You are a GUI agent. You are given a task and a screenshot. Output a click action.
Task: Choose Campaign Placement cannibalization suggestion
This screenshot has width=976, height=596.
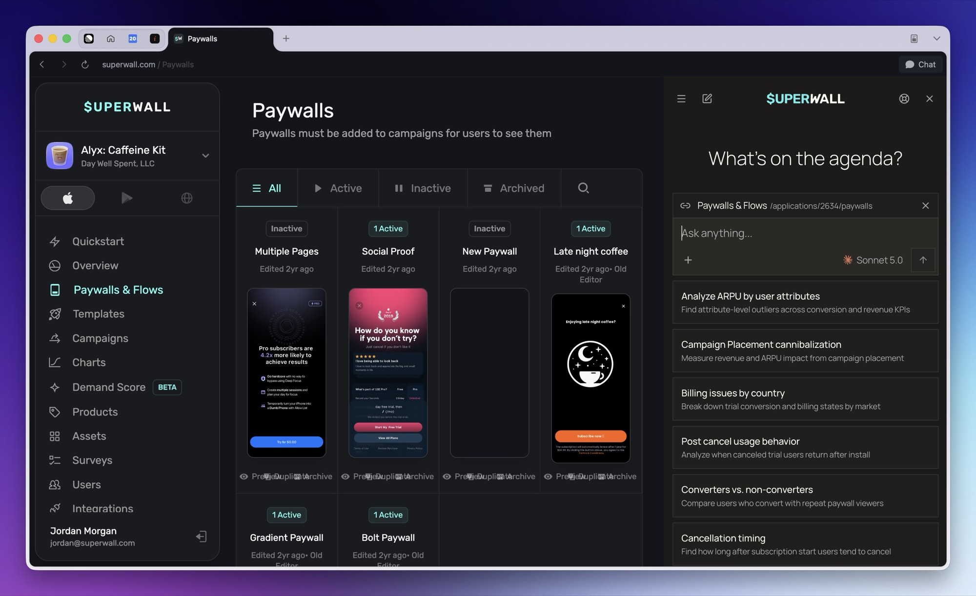pos(805,351)
